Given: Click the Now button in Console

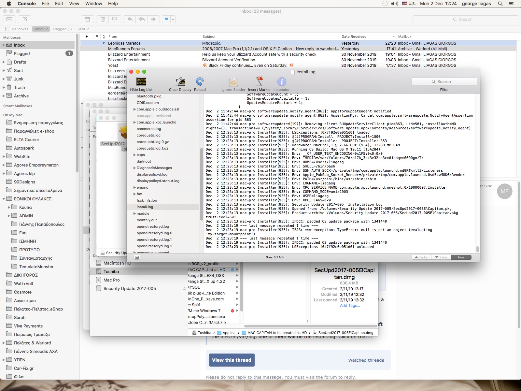Looking at the screenshot, I should pyautogui.click(x=461, y=257).
